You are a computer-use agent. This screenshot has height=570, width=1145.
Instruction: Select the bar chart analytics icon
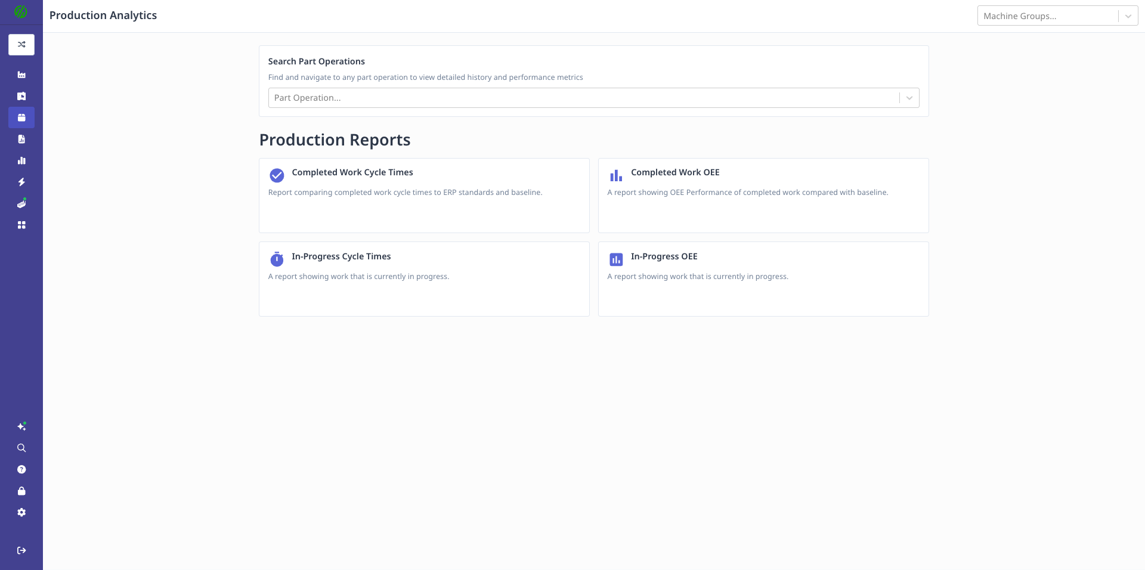pyautogui.click(x=21, y=160)
